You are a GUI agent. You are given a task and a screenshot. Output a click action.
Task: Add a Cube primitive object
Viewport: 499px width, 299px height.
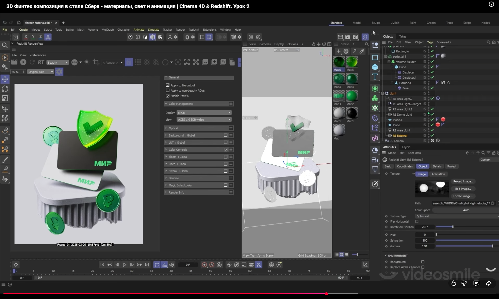(x=375, y=67)
